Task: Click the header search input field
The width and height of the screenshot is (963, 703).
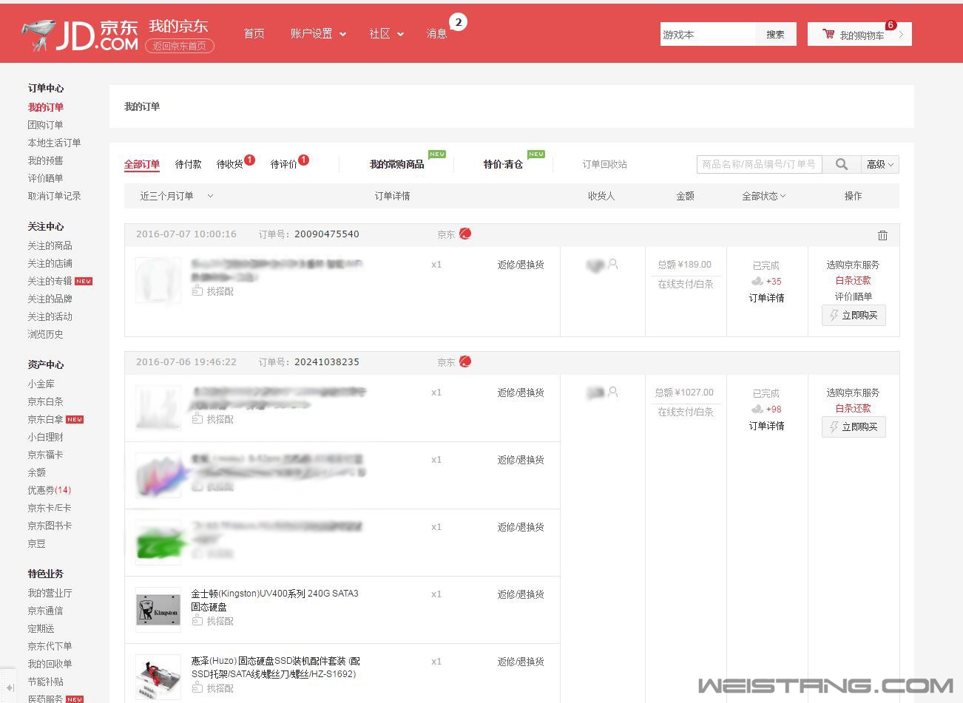Action: pyautogui.click(x=708, y=34)
